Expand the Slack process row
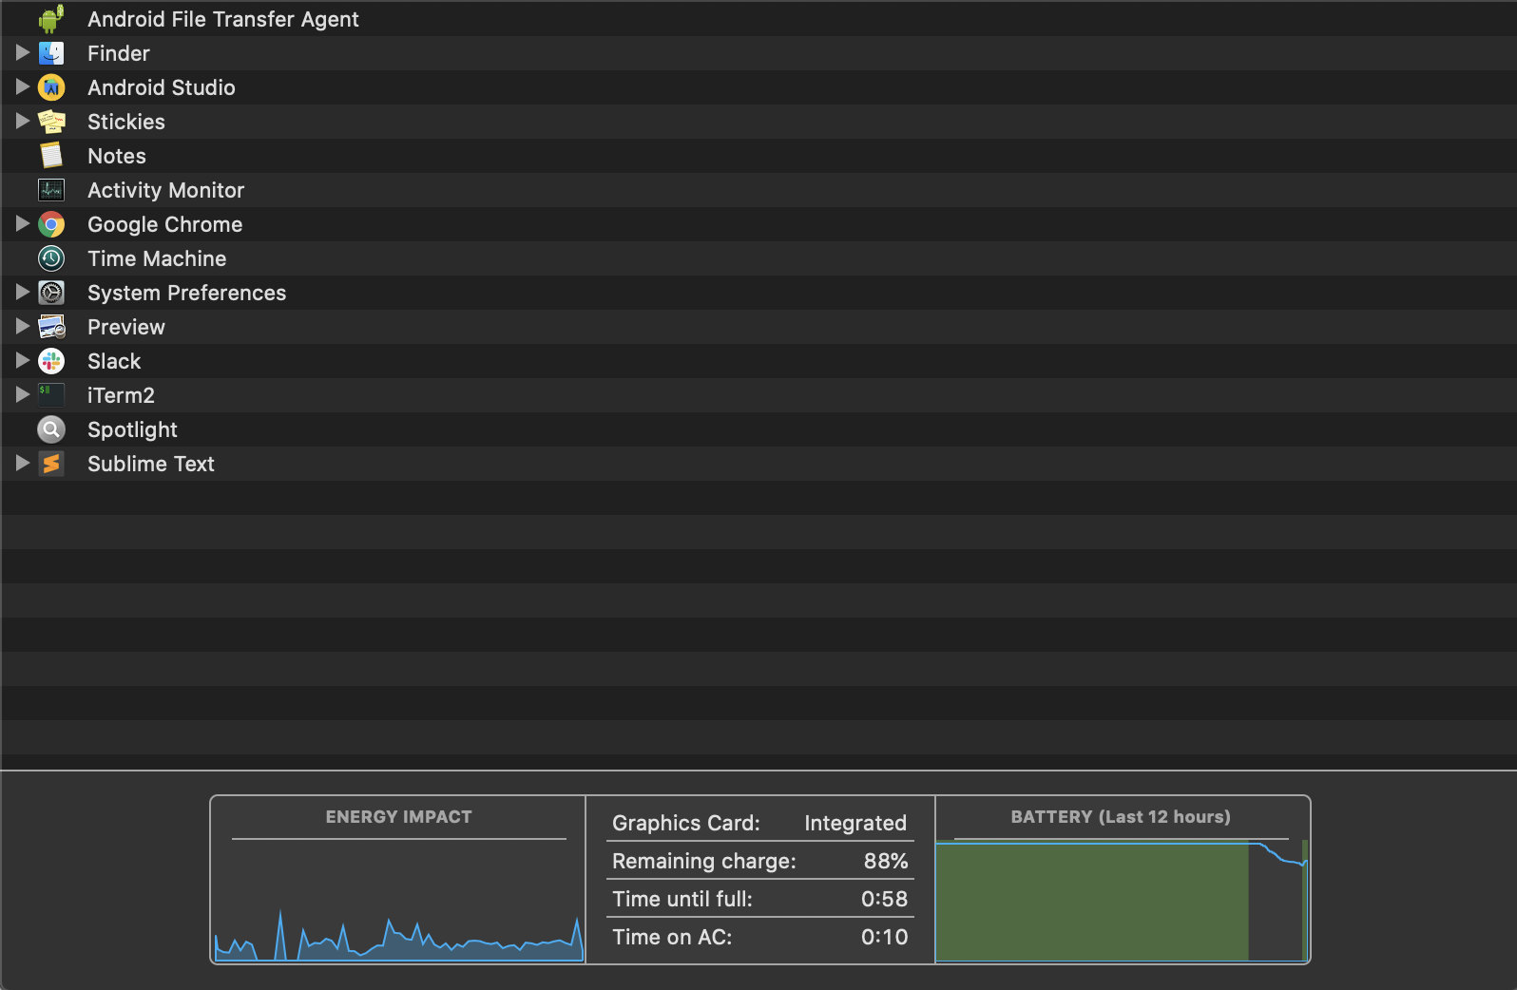 23,361
